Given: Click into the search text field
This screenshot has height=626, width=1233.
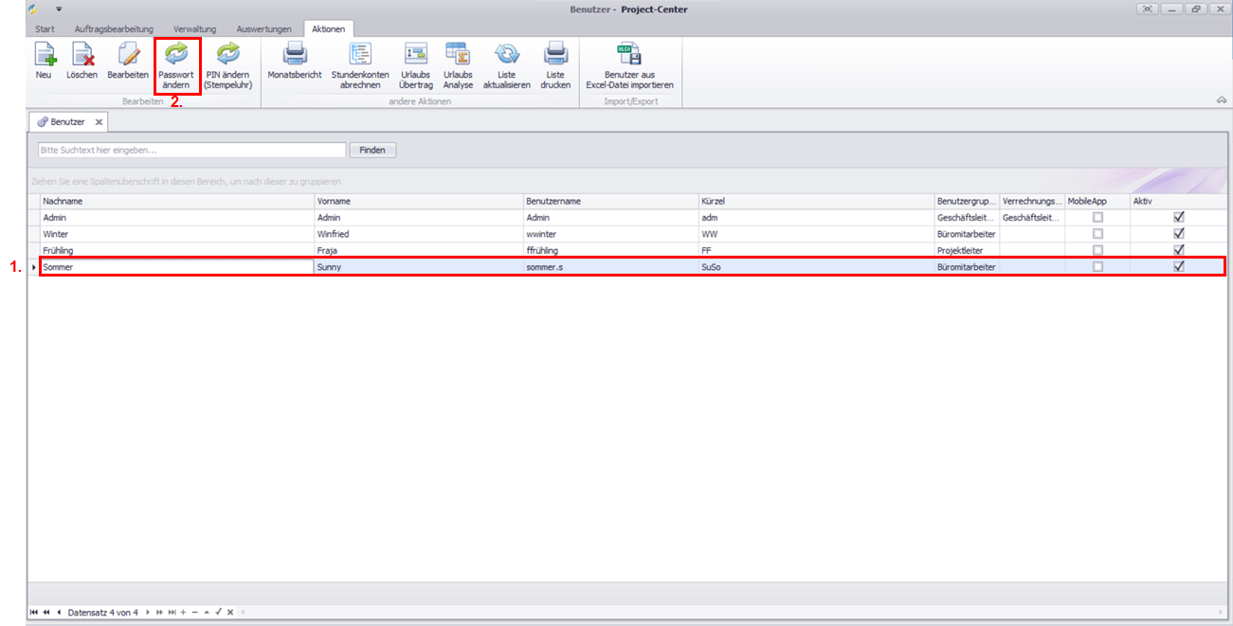Looking at the screenshot, I should click(x=191, y=150).
